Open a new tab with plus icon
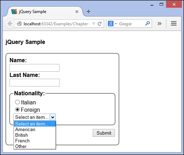The width and height of the screenshot is (184, 155). 88,12
